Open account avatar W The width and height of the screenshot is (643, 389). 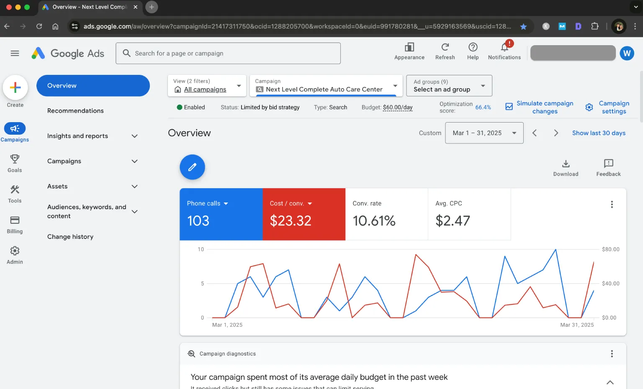click(x=627, y=53)
